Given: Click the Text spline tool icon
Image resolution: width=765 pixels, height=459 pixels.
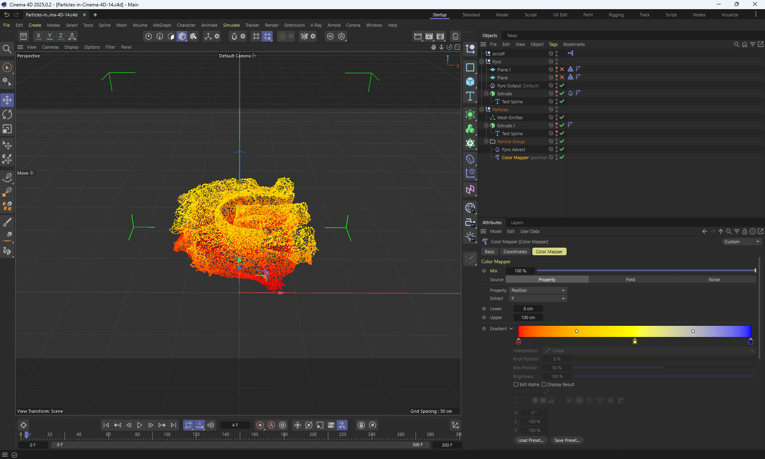Looking at the screenshot, I should [470, 96].
